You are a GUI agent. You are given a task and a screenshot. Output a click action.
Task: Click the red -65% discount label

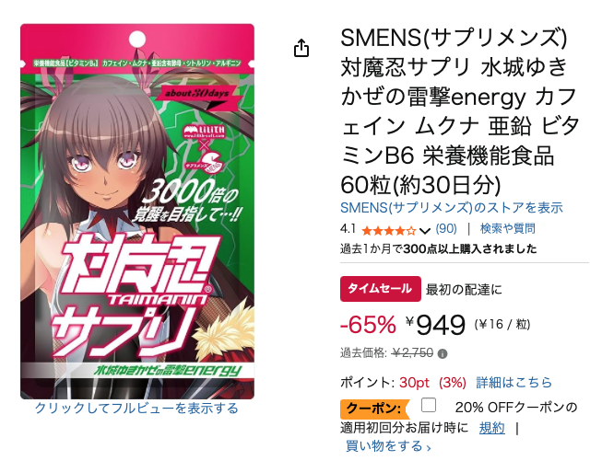click(368, 325)
